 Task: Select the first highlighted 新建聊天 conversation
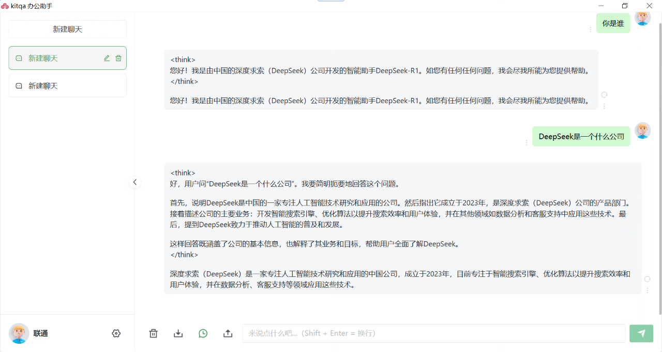[x=68, y=58]
